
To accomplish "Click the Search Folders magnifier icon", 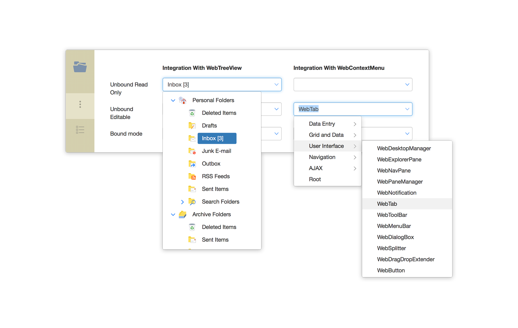I will [192, 202].
